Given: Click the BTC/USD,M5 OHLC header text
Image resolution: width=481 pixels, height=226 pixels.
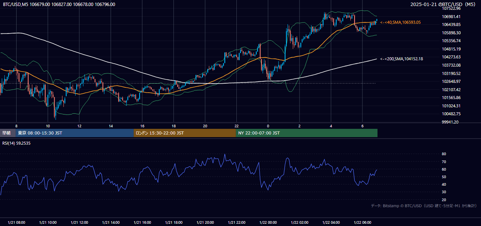Looking at the screenshot, I should [59, 5].
